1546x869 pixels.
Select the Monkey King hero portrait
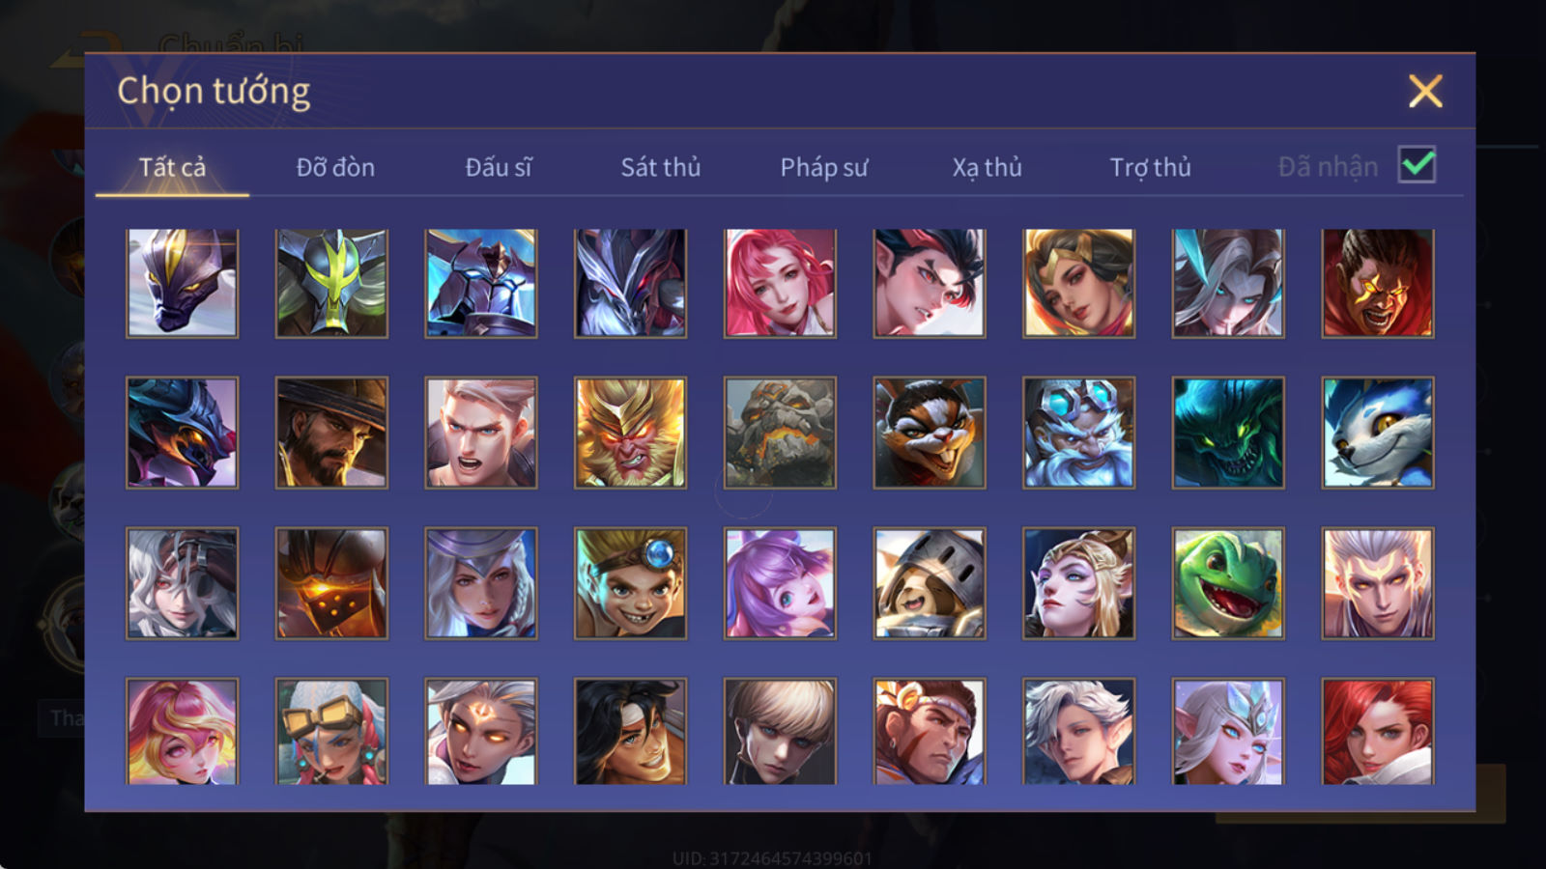point(630,433)
